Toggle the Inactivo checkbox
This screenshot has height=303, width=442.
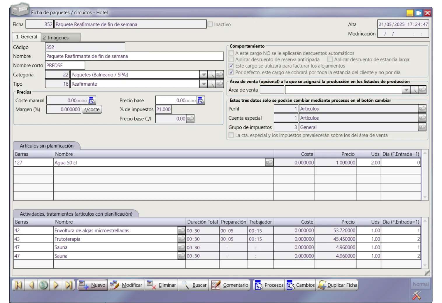tap(210, 24)
